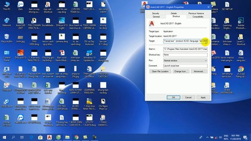Select the lisp cad Shortcut icon
Viewport: 251px width, 141px height.
(x=48, y=7)
